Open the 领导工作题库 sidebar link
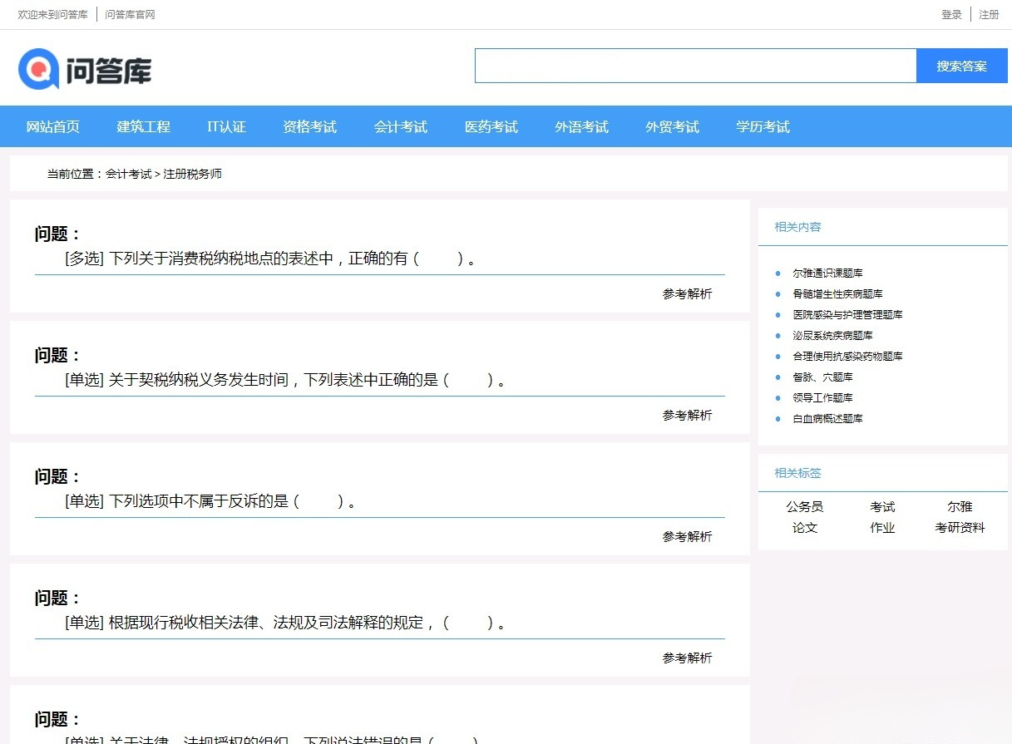This screenshot has width=1012, height=744. [x=822, y=397]
